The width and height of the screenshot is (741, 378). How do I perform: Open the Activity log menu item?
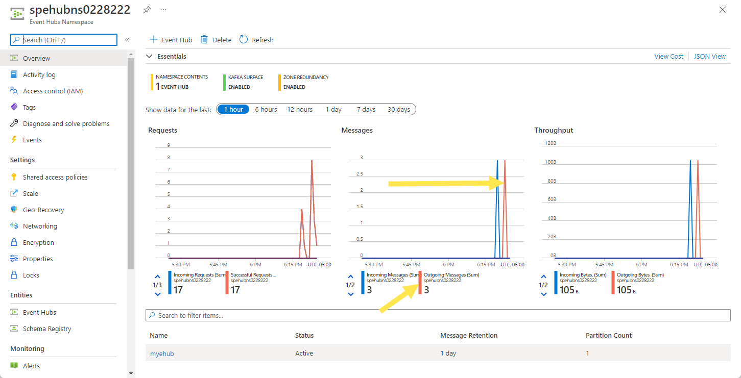point(39,74)
